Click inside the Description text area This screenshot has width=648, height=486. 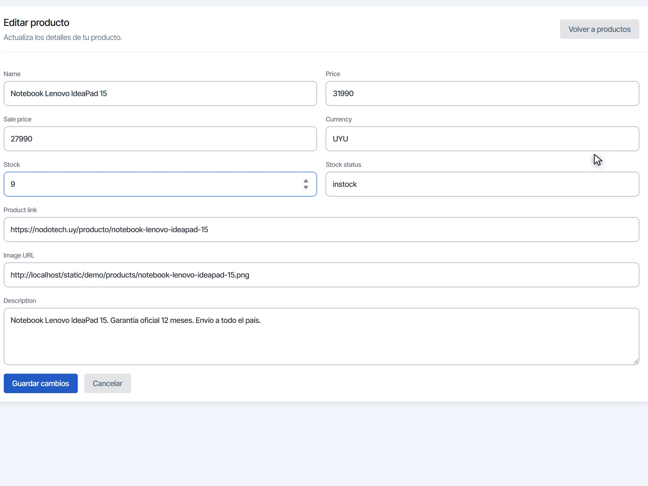321,336
